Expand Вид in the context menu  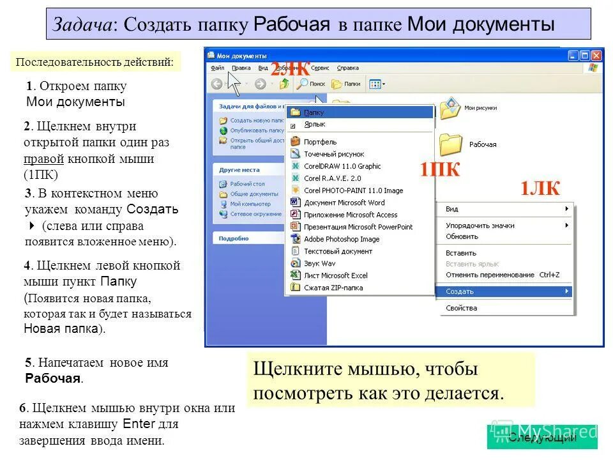504,209
